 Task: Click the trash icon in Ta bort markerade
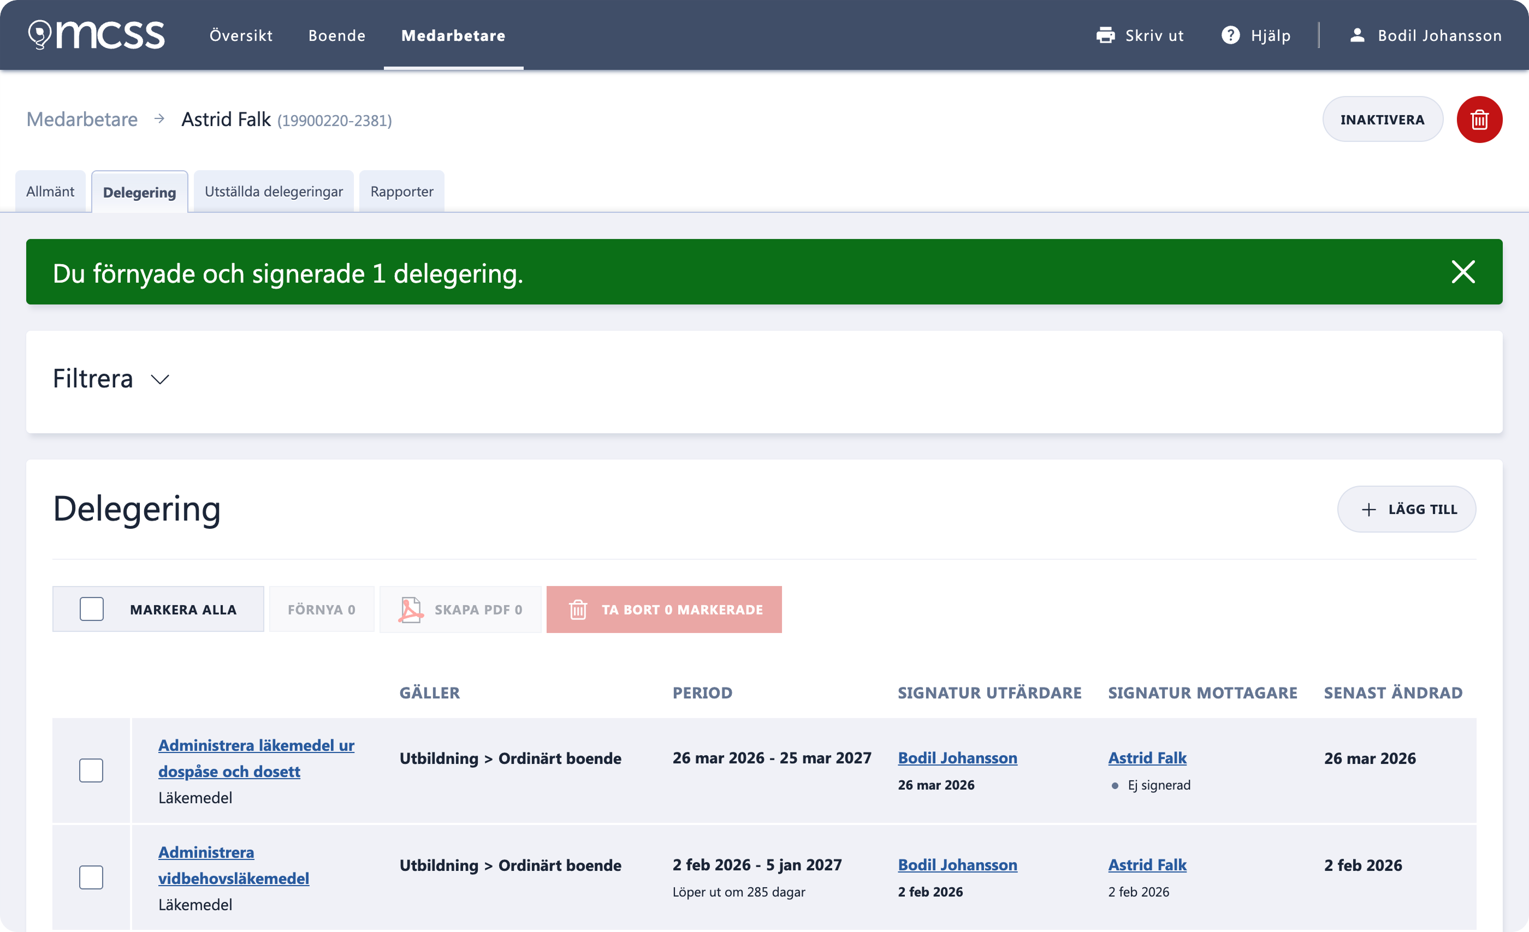coord(578,610)
